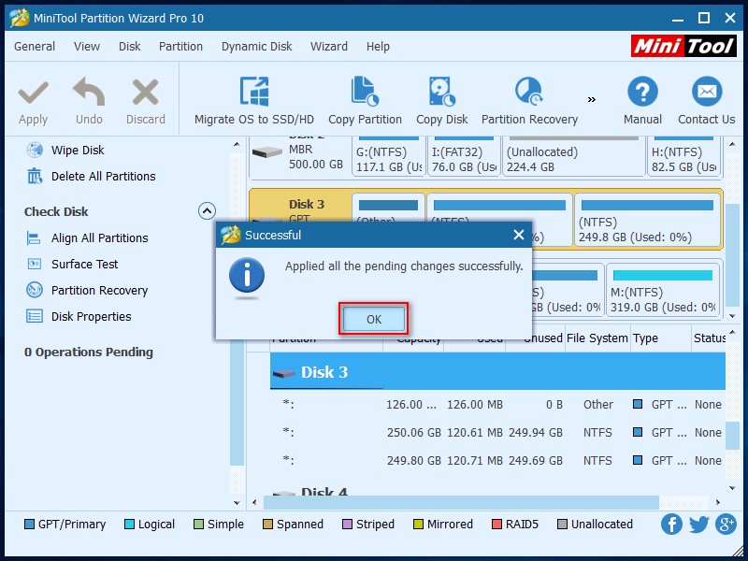748x561 pixels.
Task: Open the Partition menu
Action: pos(180,46)
